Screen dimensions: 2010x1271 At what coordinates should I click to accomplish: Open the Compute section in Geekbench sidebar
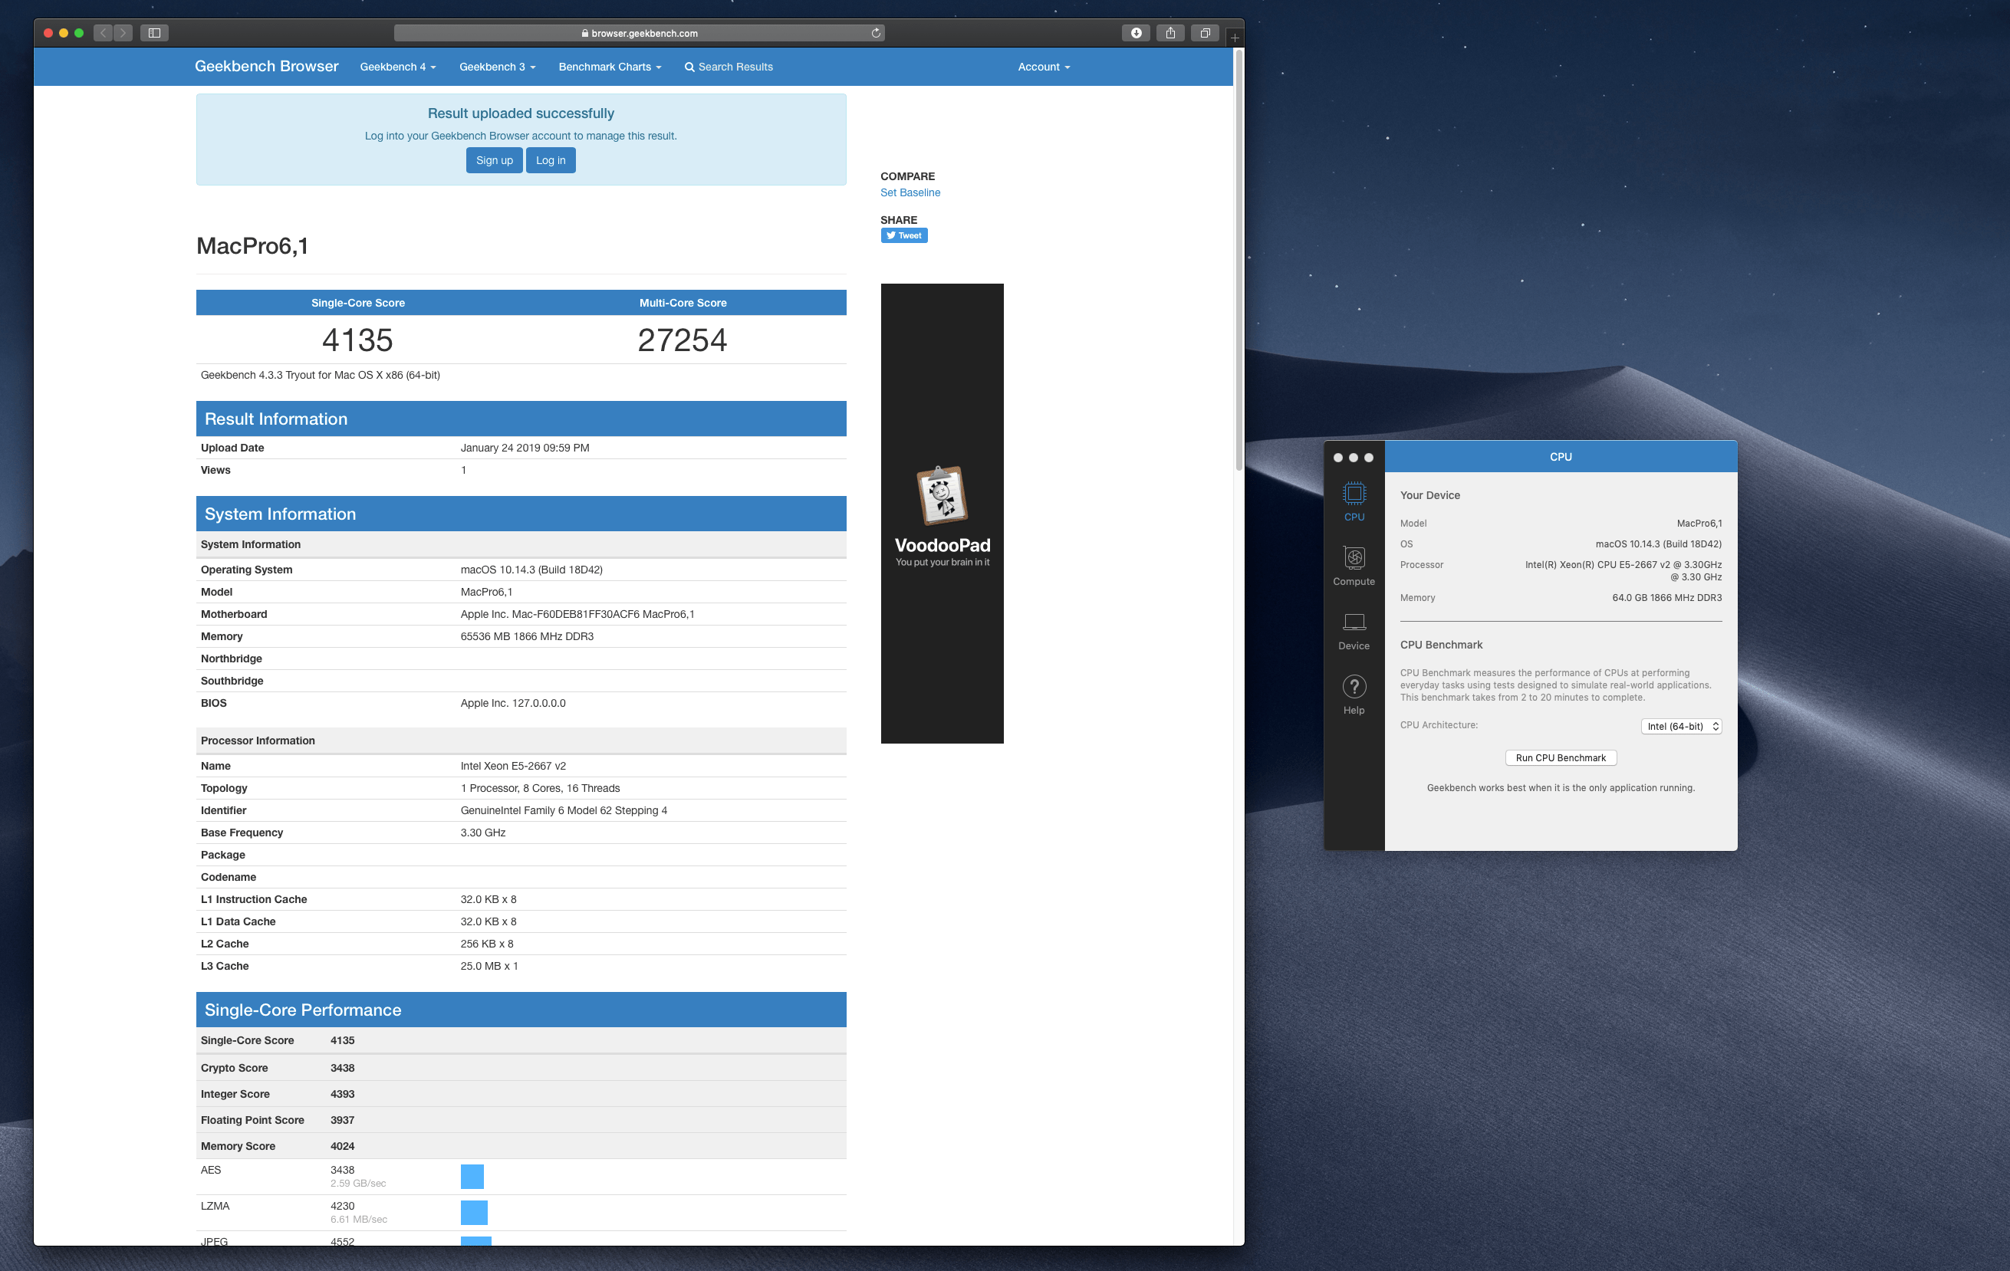click(1354, 565)
